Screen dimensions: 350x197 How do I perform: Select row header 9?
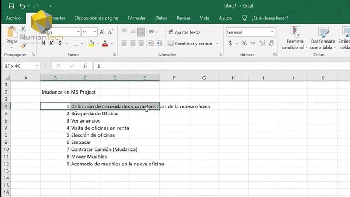click(x=6, y=142)
